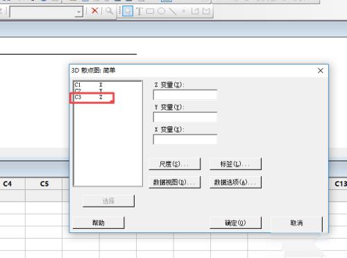Select the C5 column header in worksheet
347x258 pixels.
(44, 184)
